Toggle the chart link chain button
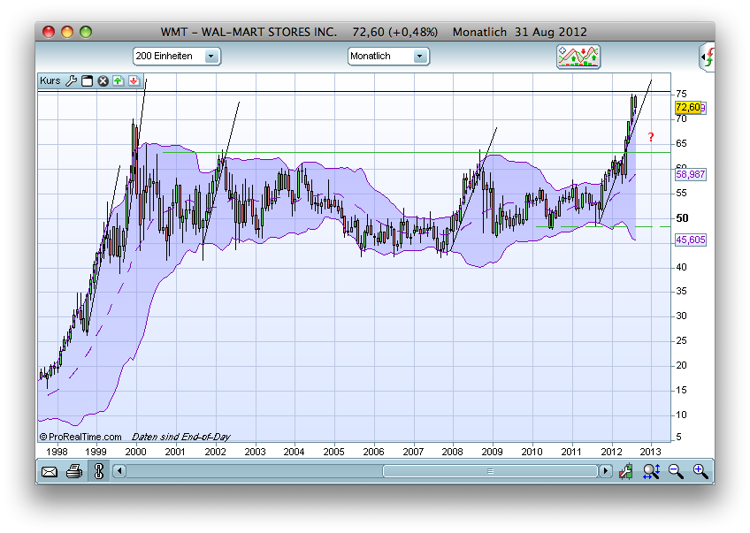Screen dimensions: 750x533 tap(99, 471)
